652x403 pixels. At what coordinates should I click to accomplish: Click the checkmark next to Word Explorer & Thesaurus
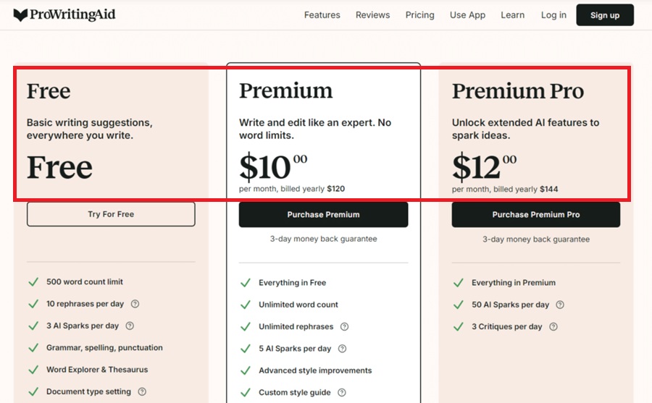(33, 370)
